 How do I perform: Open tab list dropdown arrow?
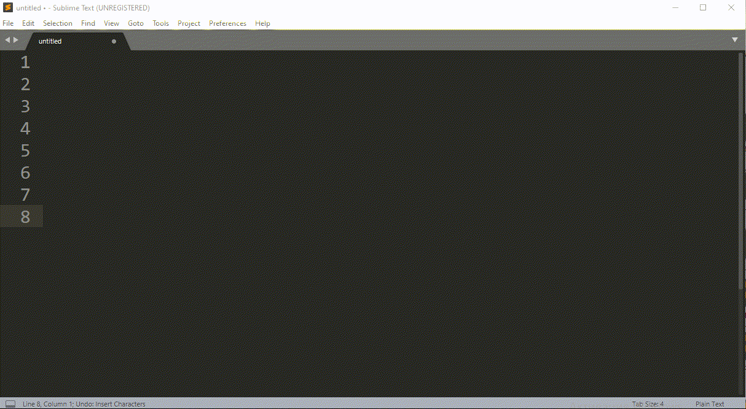[735, 40]
